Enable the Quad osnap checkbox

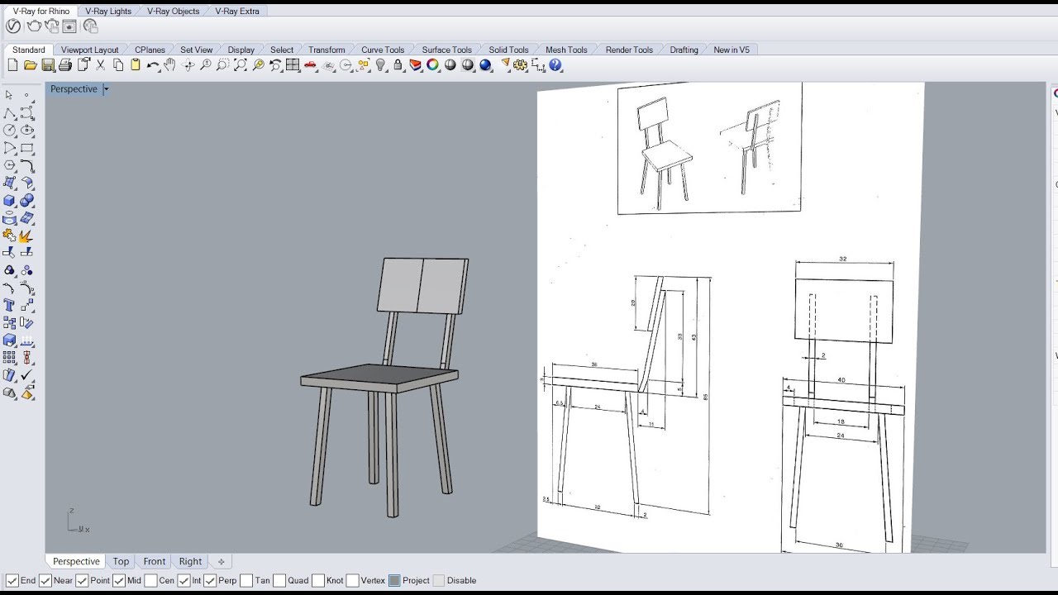[x=279, y=580]
